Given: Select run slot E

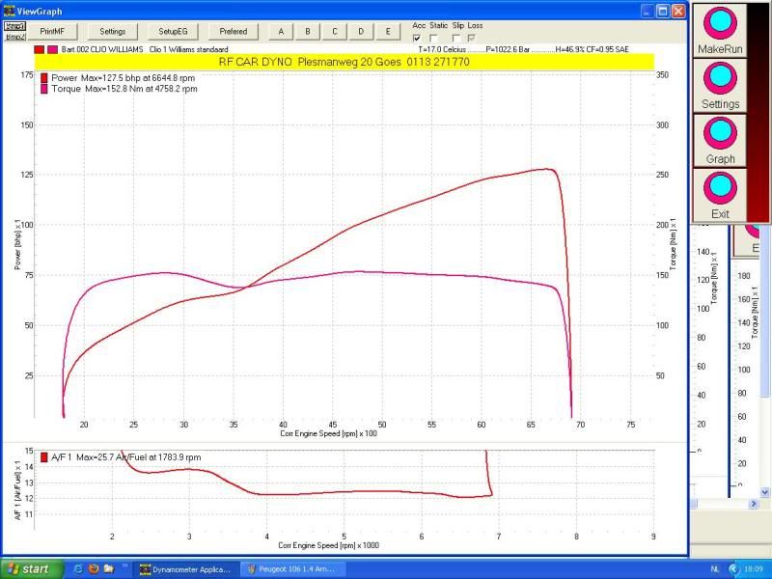Looking at the screenshot, I should coord(388,32).
